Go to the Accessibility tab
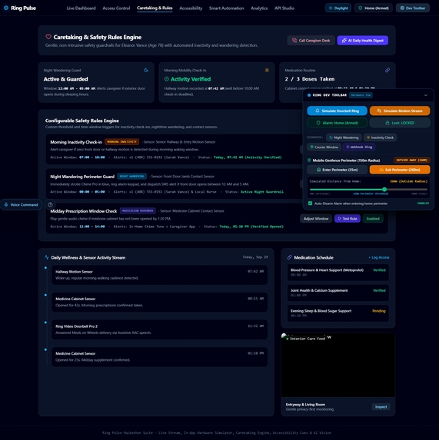Viewport: 439px width, 440px height. click(x=191, y=8)
